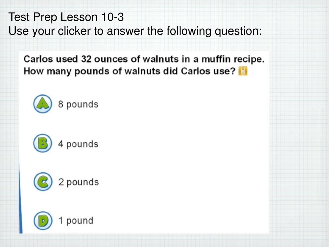The width and height of the screenshot is (329, 247).
Task: Choose the "2 pounds" answer text
Action: (78, 182)
